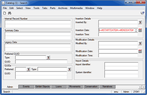The width and height of the screenshot is (147, 95).
Task: Click the Catalog application icon in title bar
Action: 3,3
